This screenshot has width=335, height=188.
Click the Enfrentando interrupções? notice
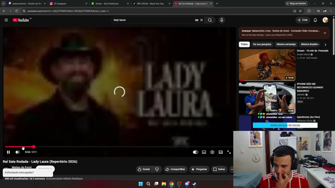[28, 173]
